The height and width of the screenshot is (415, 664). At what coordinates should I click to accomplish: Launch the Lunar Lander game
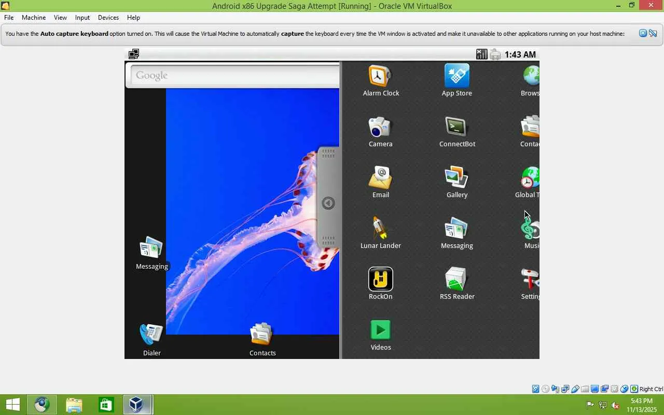380,233
